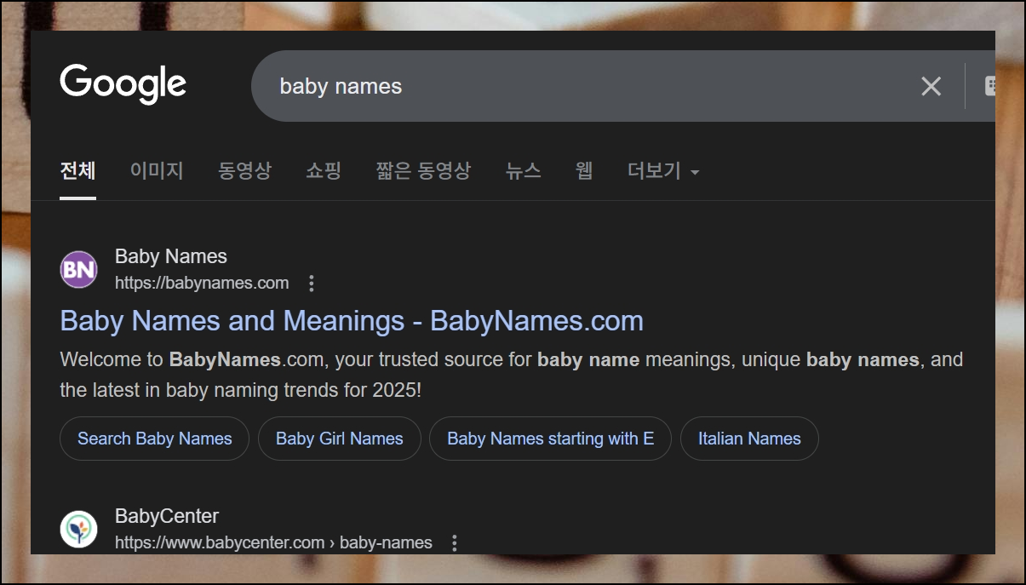This screenshot has width=1026, height=585.
Task: Open the 짧은 동영상 tab
Action: coord(423,170)
